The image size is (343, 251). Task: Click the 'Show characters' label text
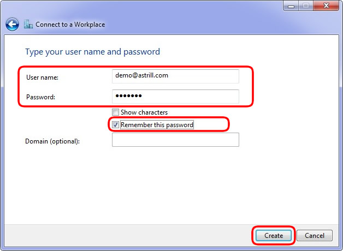[144, 112]
